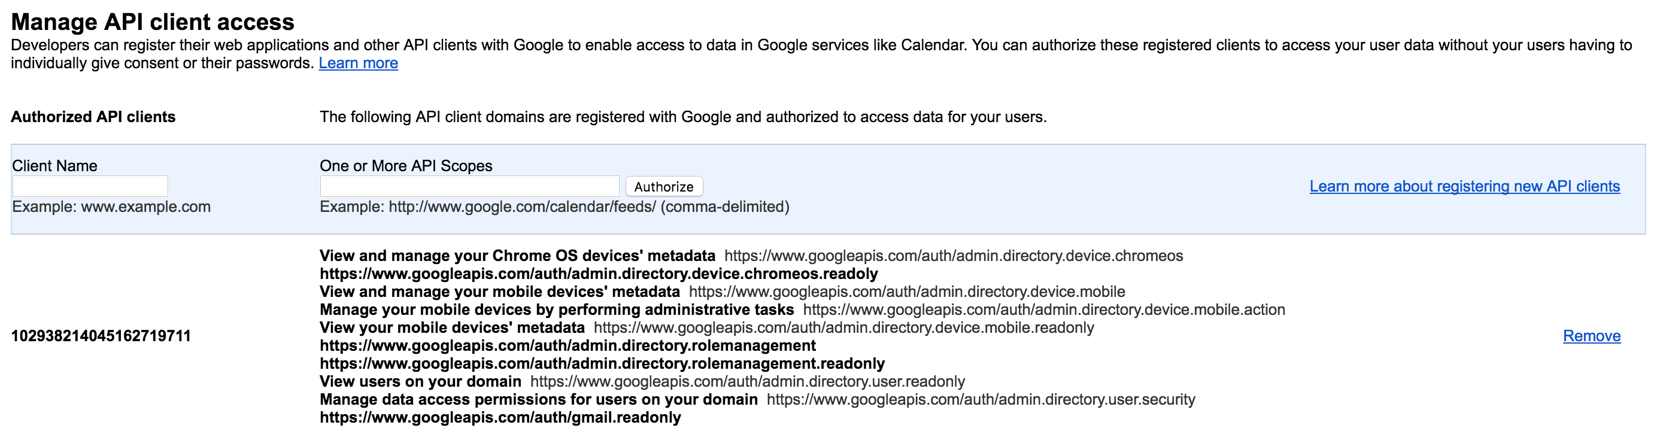Viewport: 1657px width, 431px height.
Task: Focus the One or More API Scopes field
Action: (x=469, y=186)
